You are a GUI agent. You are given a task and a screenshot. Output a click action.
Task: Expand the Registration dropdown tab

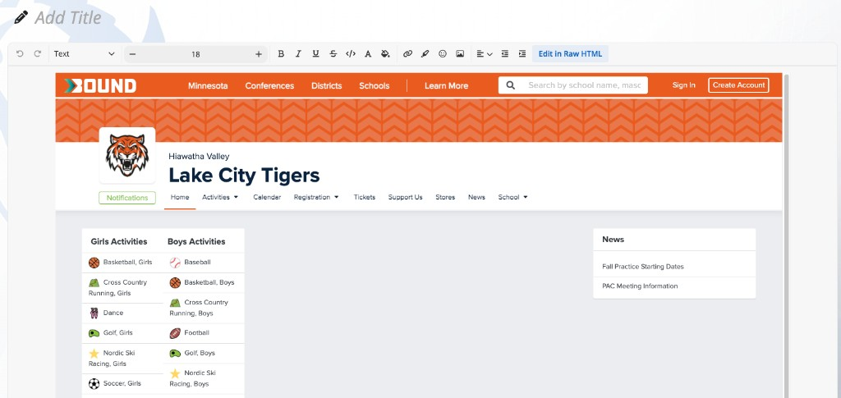point(316,197)
